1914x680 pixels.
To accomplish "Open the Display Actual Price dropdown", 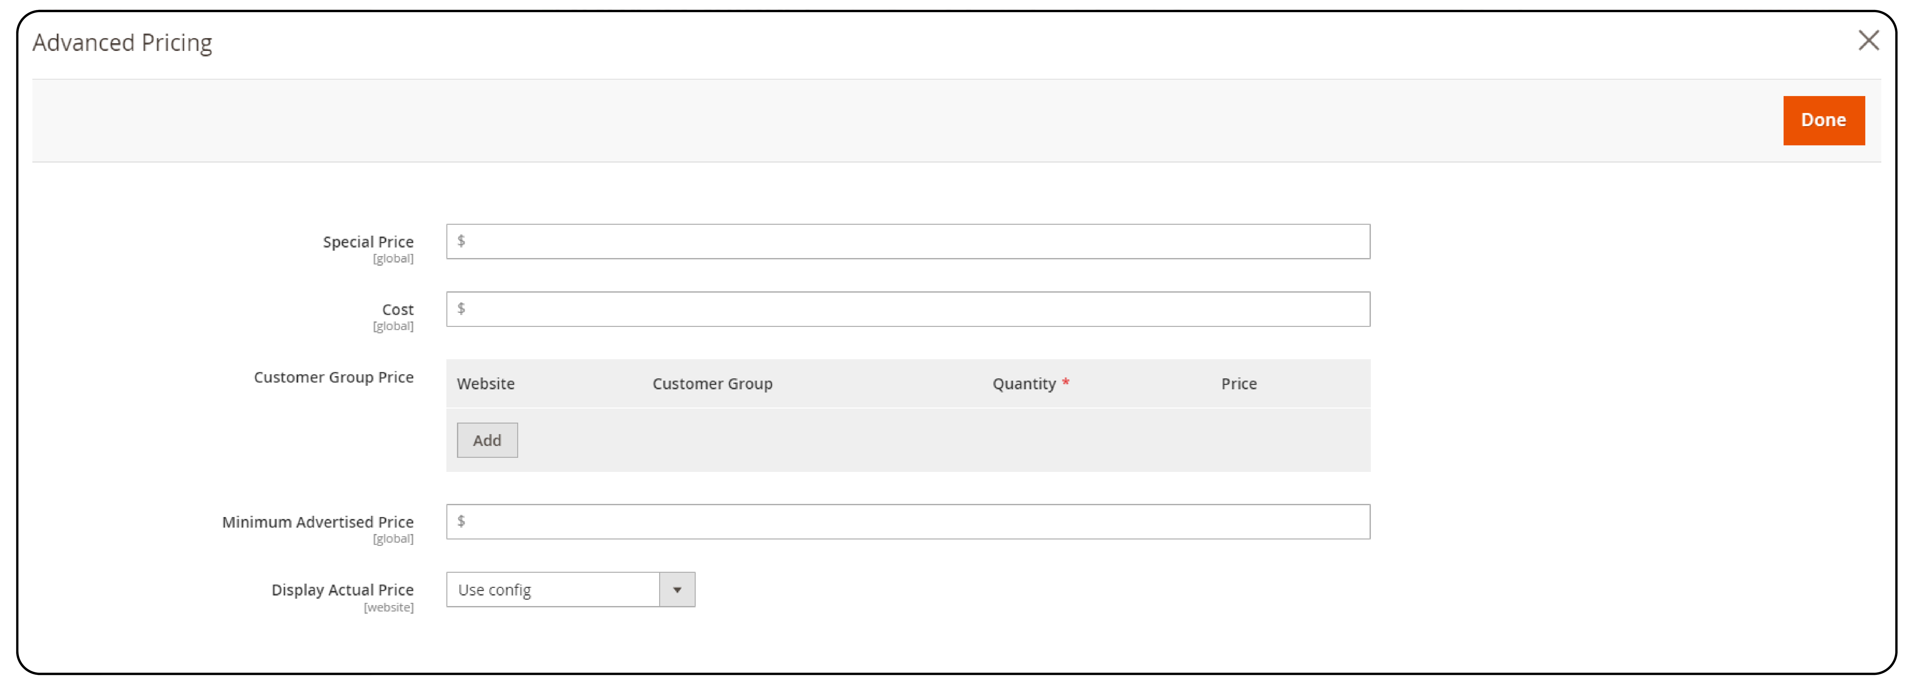I will 571,589.
